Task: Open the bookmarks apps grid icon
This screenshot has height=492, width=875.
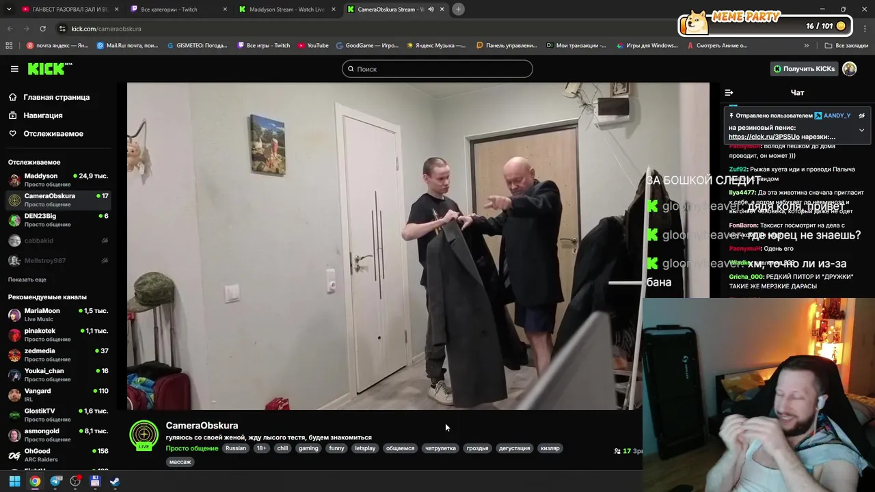Action: pos(9,46)
